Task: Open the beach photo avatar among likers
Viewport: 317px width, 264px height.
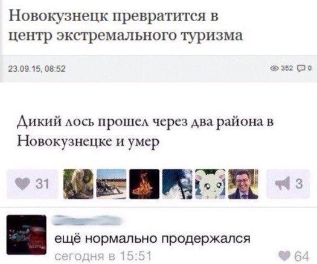Action: tap(111, 184)
